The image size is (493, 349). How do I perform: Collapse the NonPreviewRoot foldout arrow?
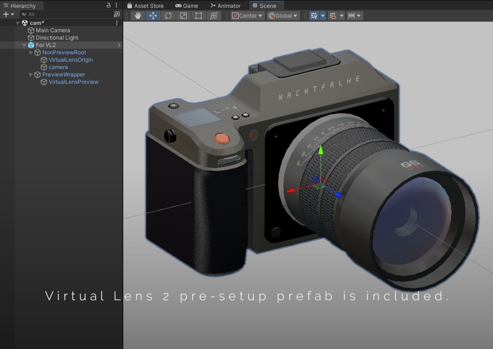[x=30, y=53]
